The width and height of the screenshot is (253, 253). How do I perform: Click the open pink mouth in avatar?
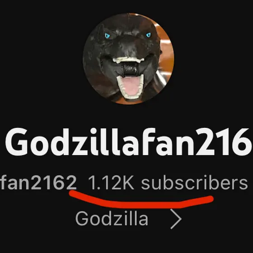point(131,87)
